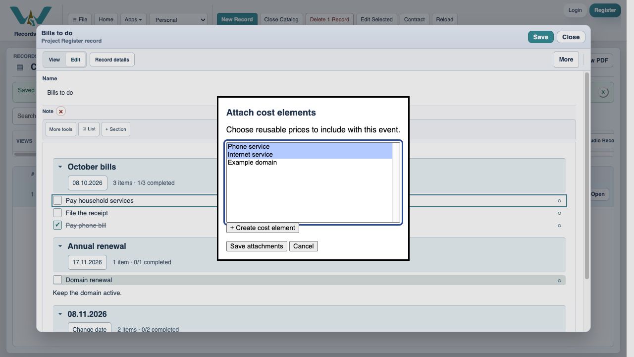Click the red X icon beside Note
The height and width of the screenshot is (357, 634).
point(61,112)
